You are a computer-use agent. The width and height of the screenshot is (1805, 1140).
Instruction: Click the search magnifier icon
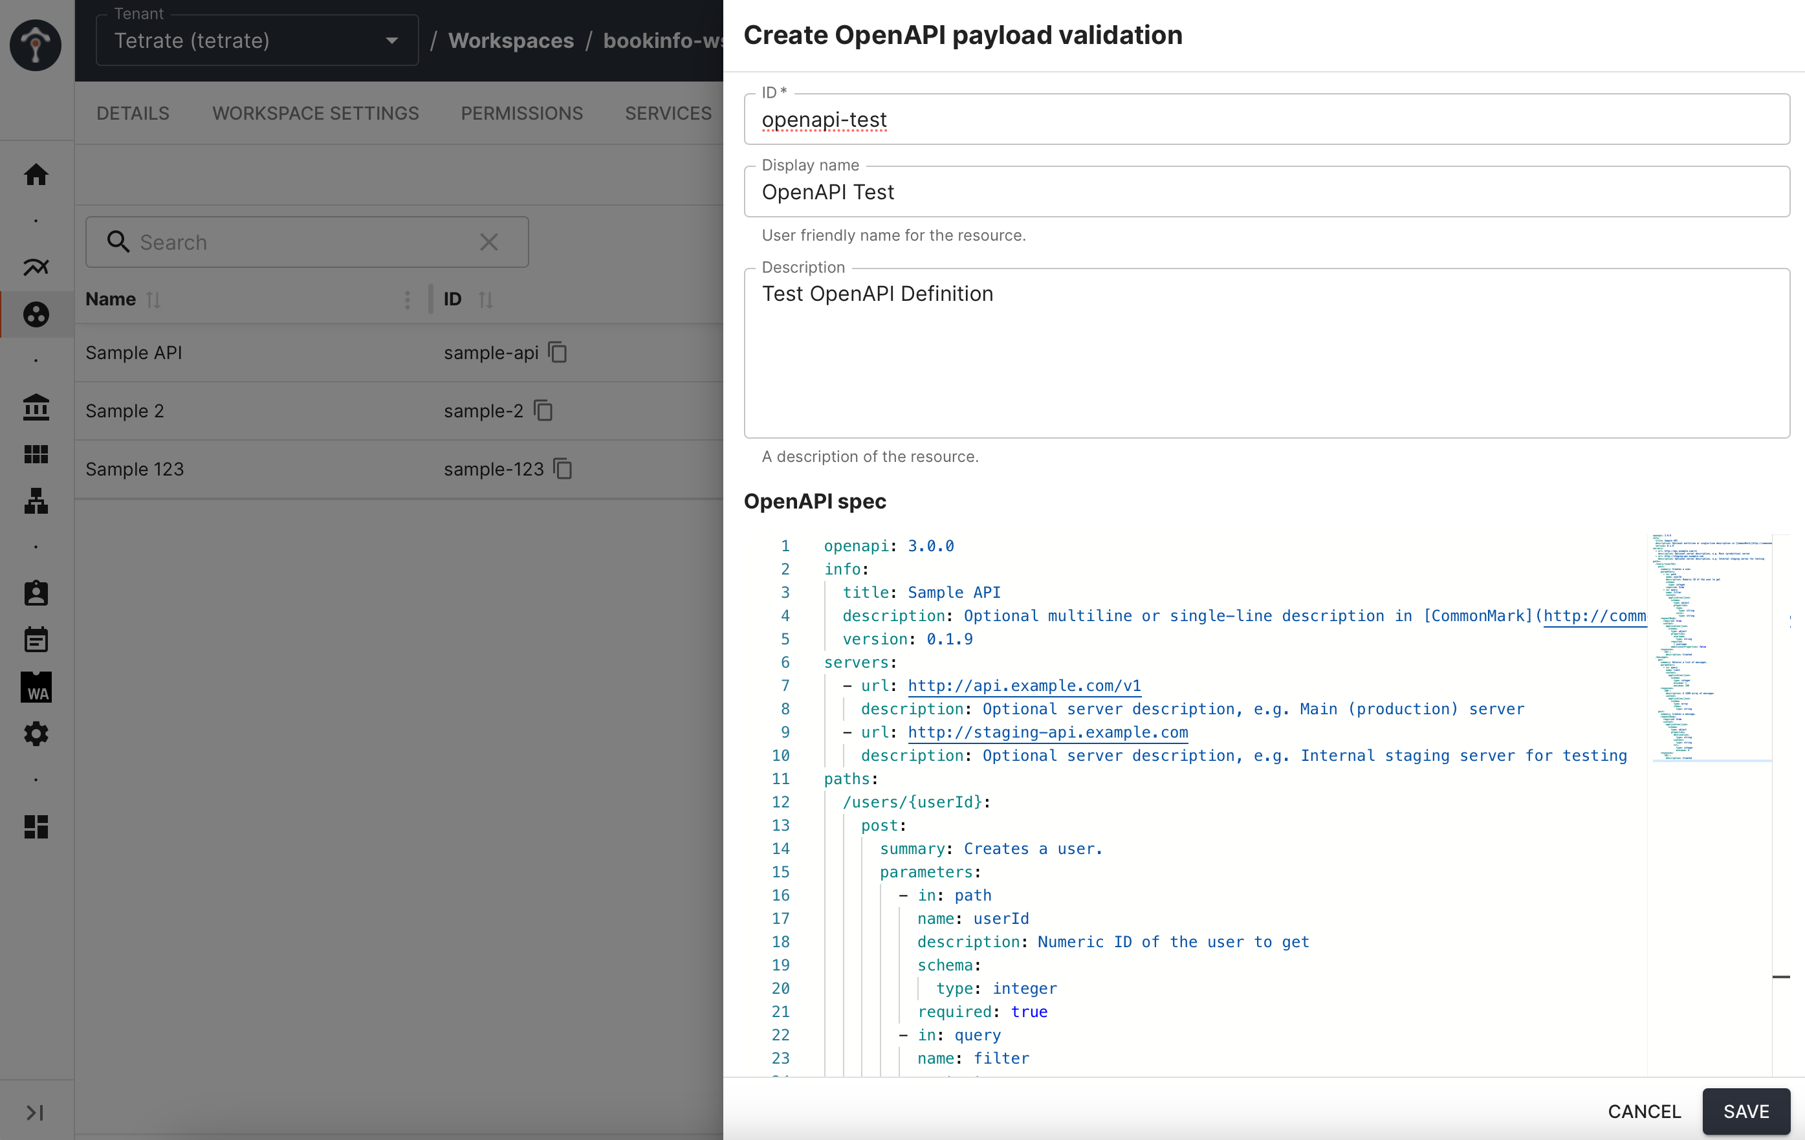tap(118, 241)
